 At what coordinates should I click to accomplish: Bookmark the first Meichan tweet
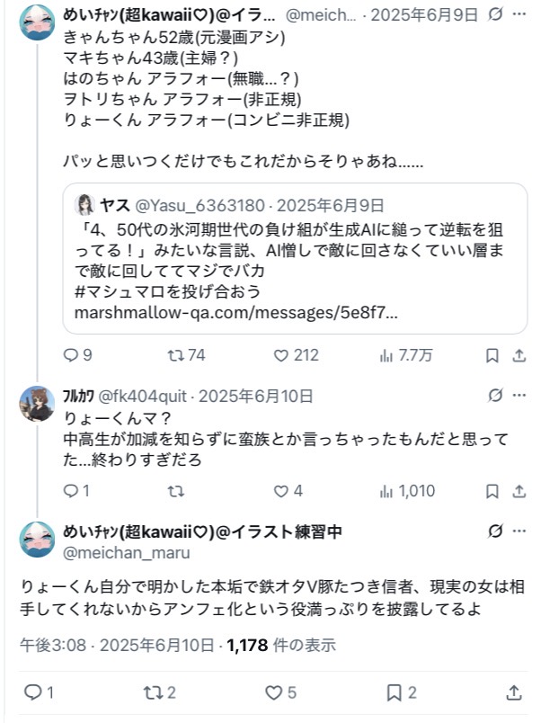492,355
